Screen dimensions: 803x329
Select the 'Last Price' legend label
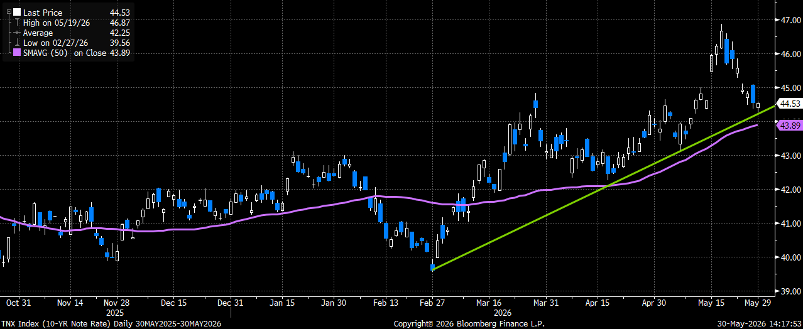[42, 12]
